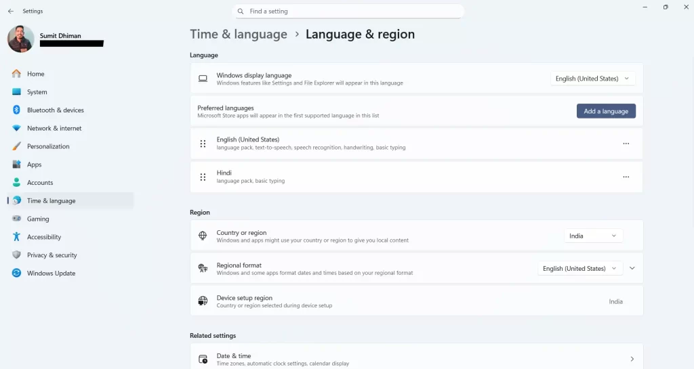Click the Bluetooth & devices icon

16,110
